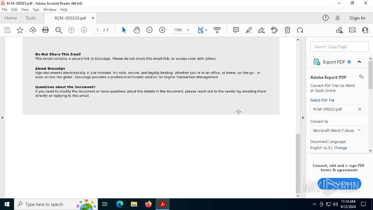Open the Windows notification center
This screenshot has height=210, width=373.
[x=363, y=204]
